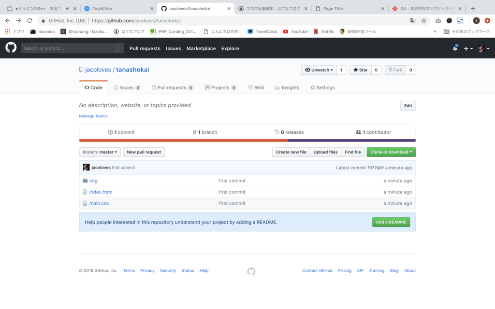The width and height of the screenshot is (495, 309).
Task: Switch to the Page Title browser tab
Action: click(349, 9)
